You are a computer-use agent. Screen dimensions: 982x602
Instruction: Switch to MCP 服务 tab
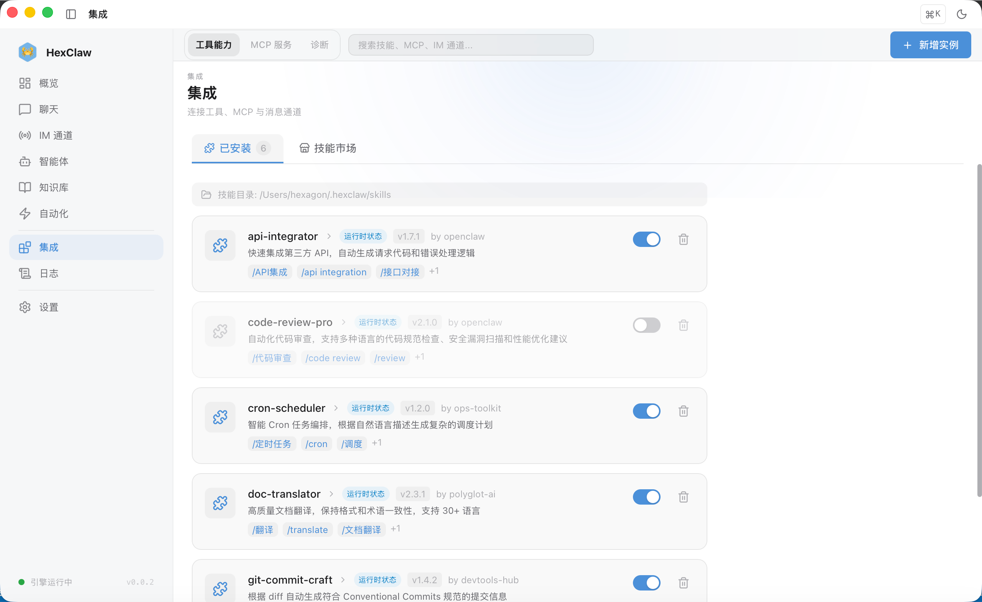click(271, 45)
